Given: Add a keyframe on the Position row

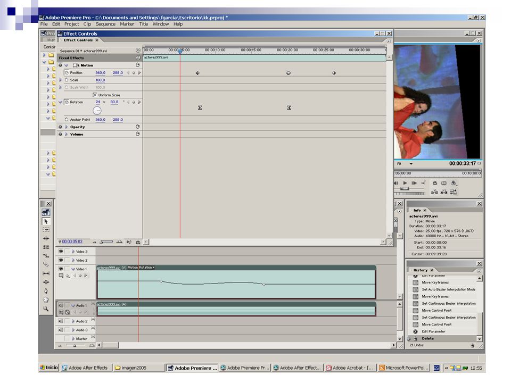Looking at the screenshot, I should [134, 73].
